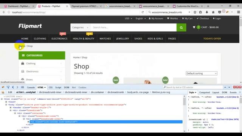Open the Firefox hamburger menu
242x136 pixels.
[x=239, y=12]
